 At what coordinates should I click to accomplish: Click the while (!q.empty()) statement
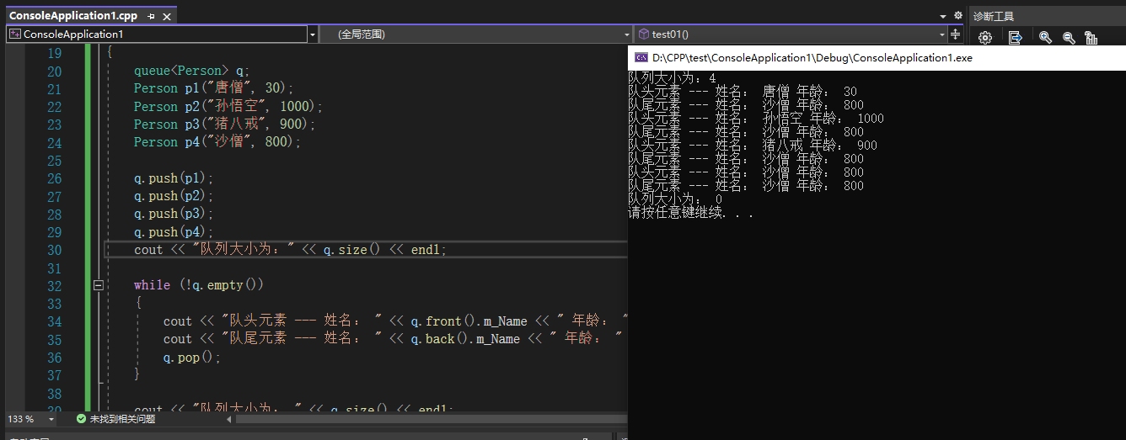pos(199,285)
